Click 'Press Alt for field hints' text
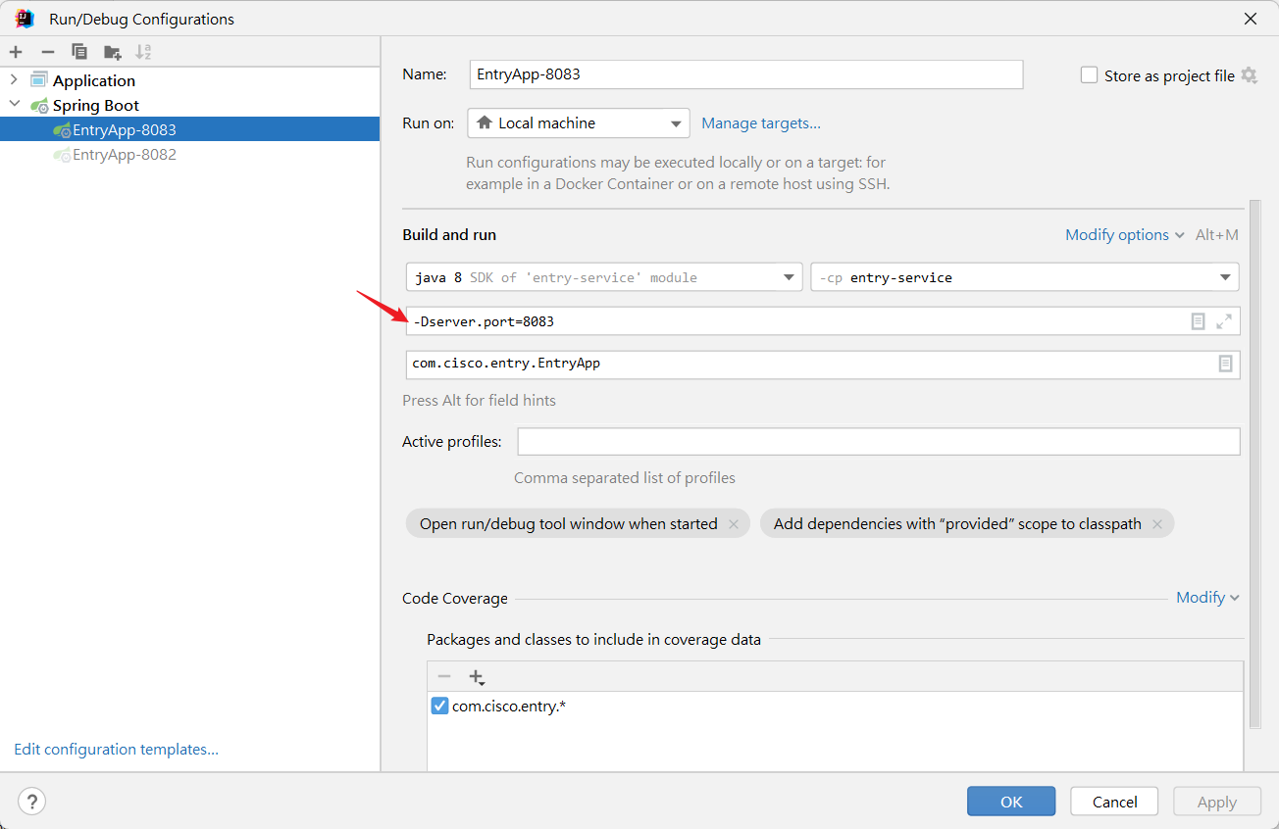The height and width of the screenshot is (829, 1279). pyautogui.click(x=479, y=400)
